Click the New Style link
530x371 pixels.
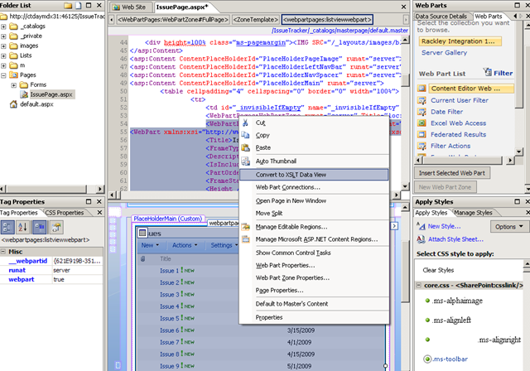444,226
